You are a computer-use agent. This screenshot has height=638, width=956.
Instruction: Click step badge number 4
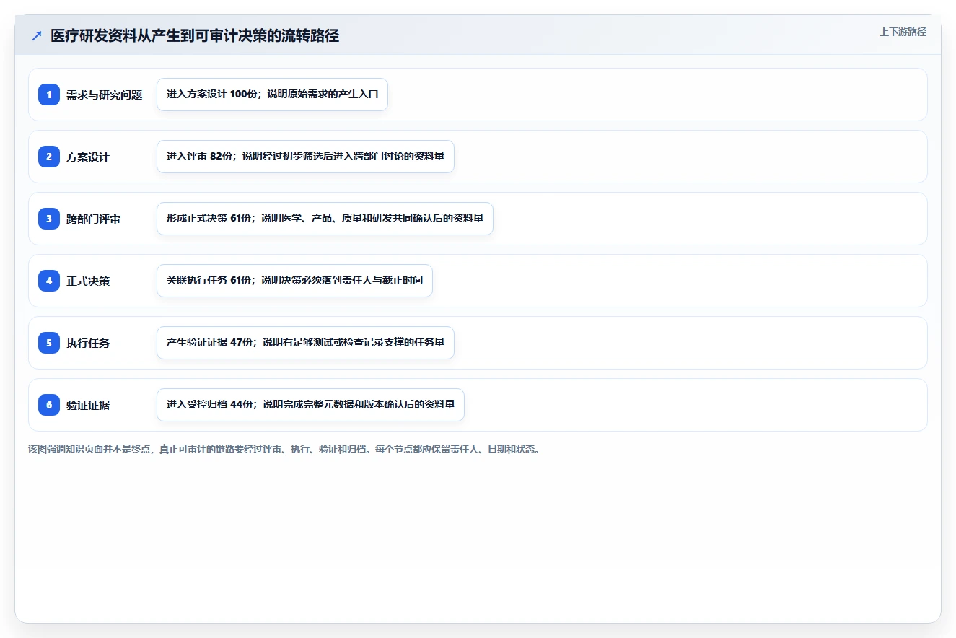pos(49,281)
